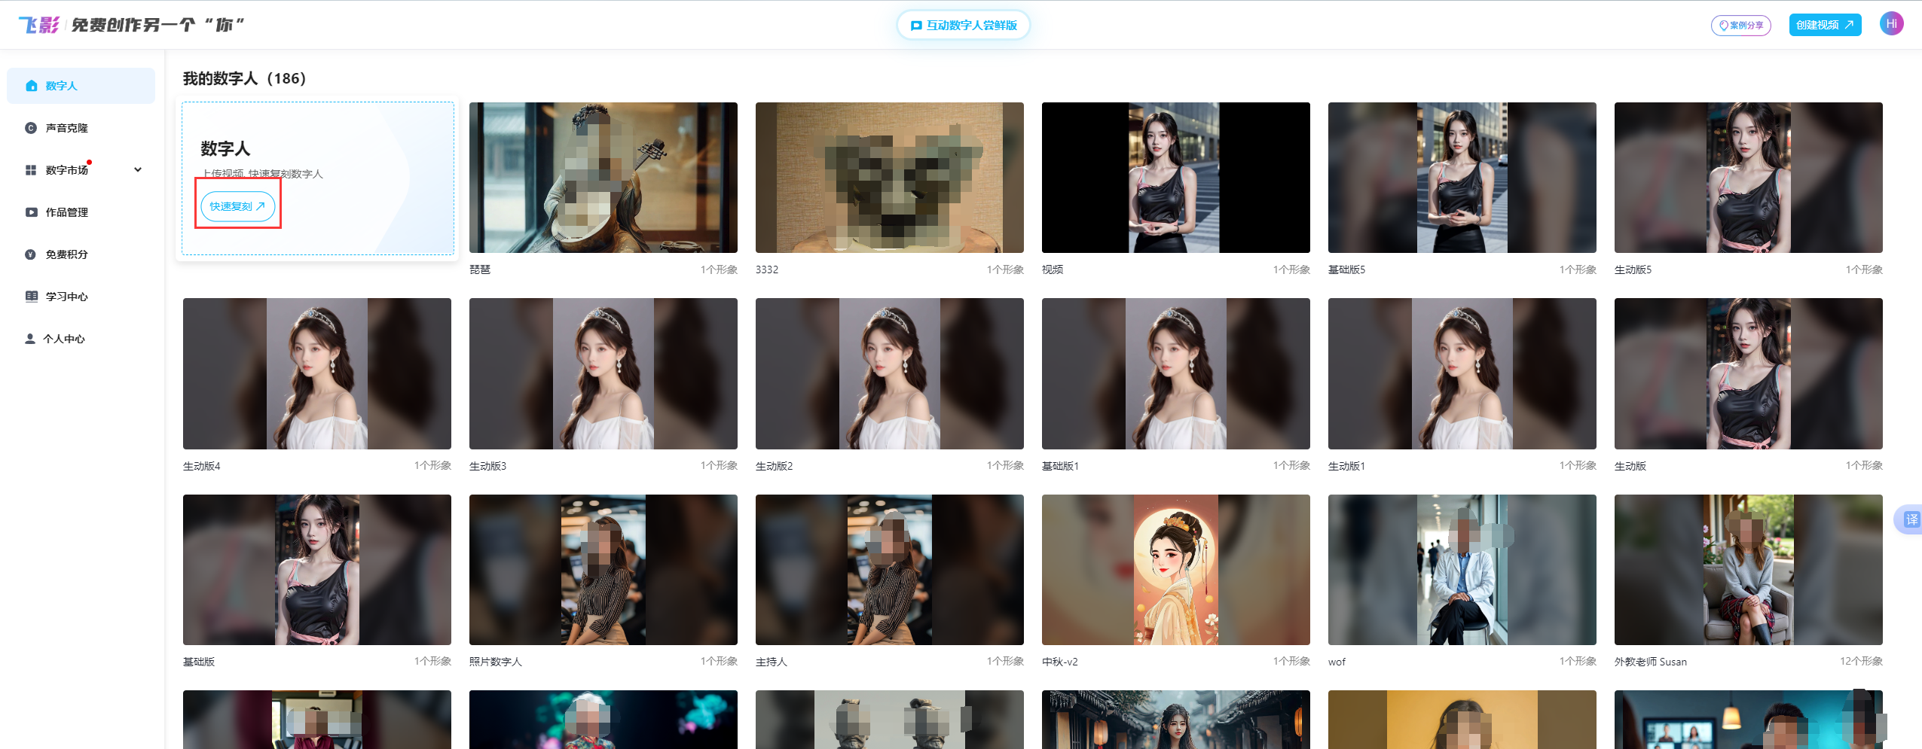This screenshot has width=1922, height=749.
Task: Click the 我的数字人（186）heading
Action: (x=244, y=78)
